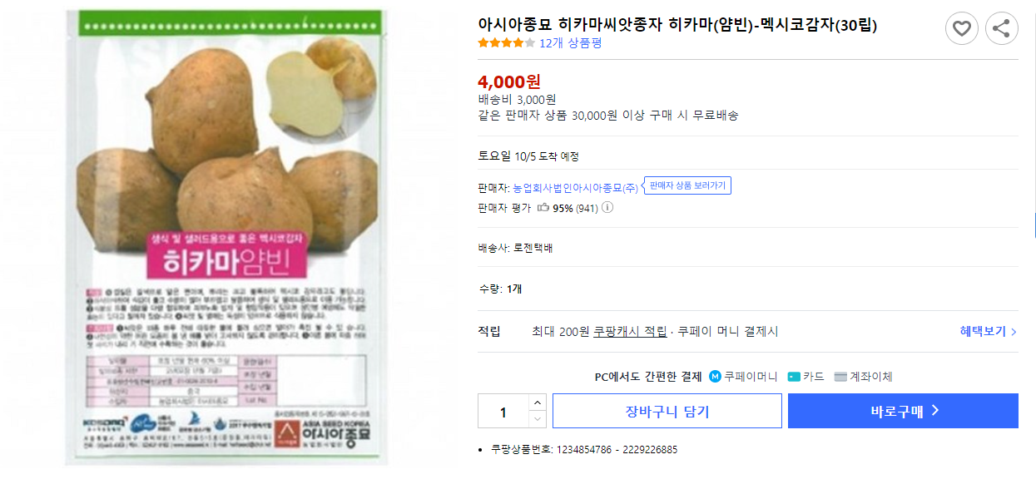The image size is (1036, 484).
Task: Click the quantity input field
Action: [505, 411]
